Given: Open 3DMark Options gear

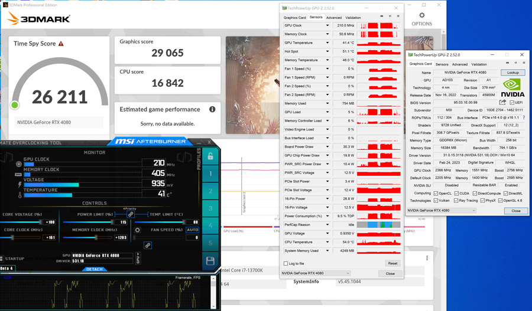Looking at the screenshot, I should [421, 15].
